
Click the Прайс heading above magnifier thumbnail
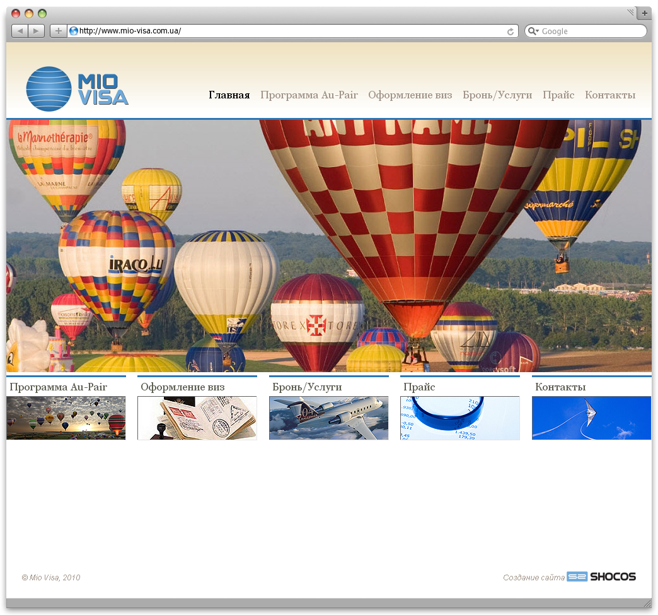click(x=418, y=387)
